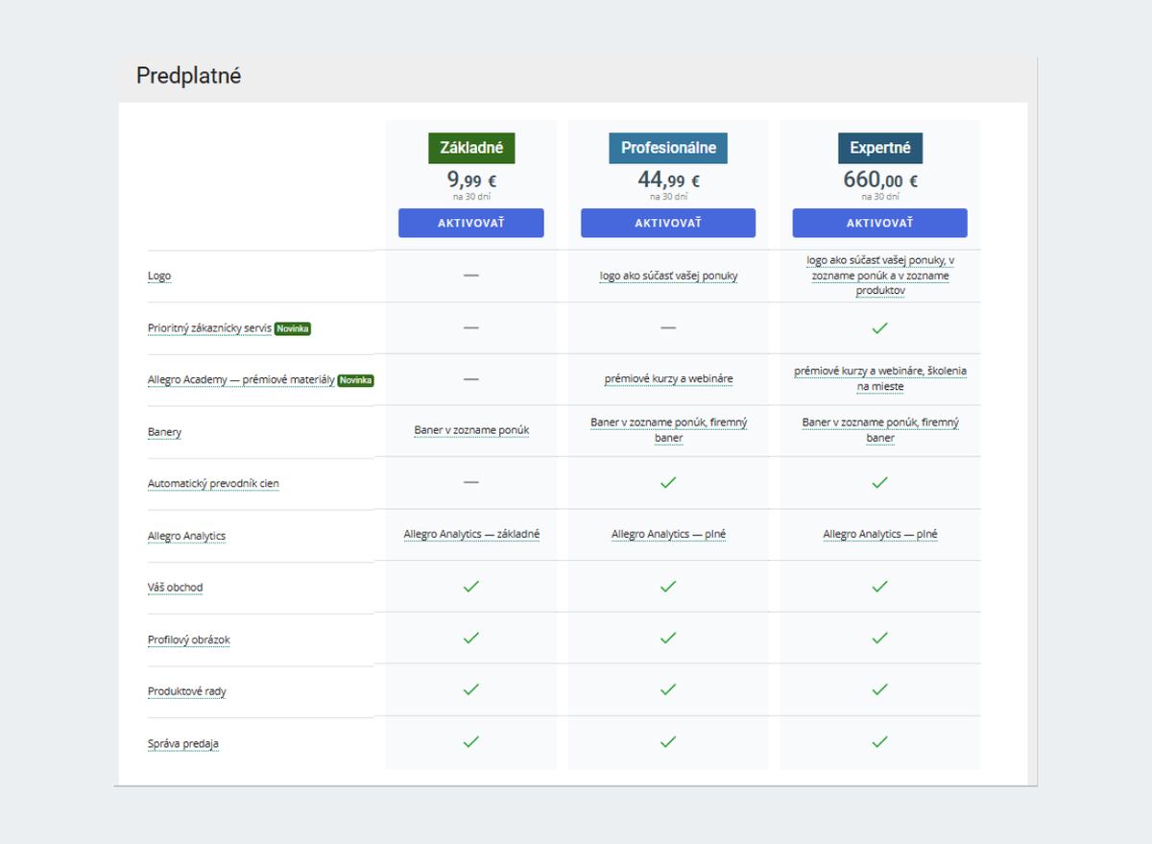Click the Profilový obrázok feature label
The image size is (1152, 844).
[188, 639]
